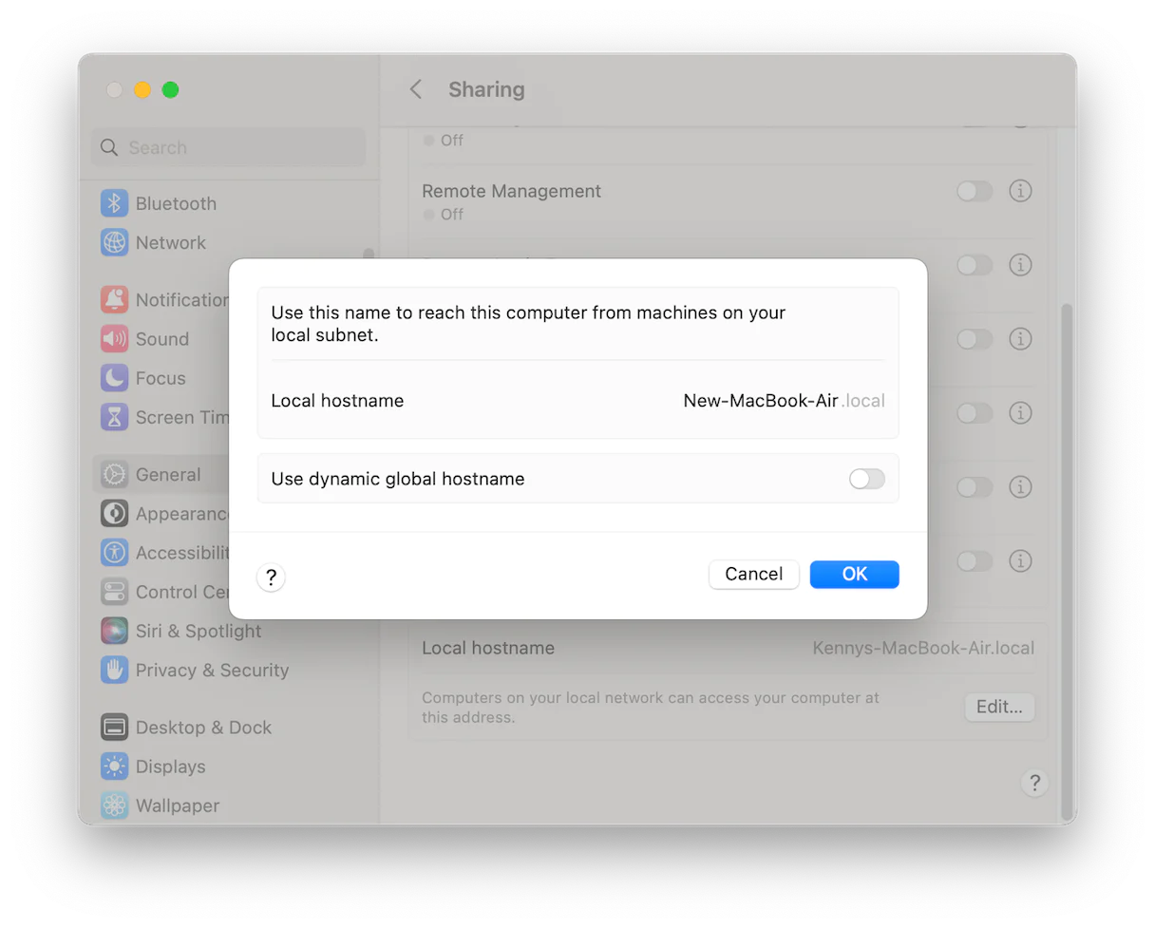Select Bluetooth label in sidebar
The width and height of the screenshot is (1155, 928).
click(x=176, y=203)
